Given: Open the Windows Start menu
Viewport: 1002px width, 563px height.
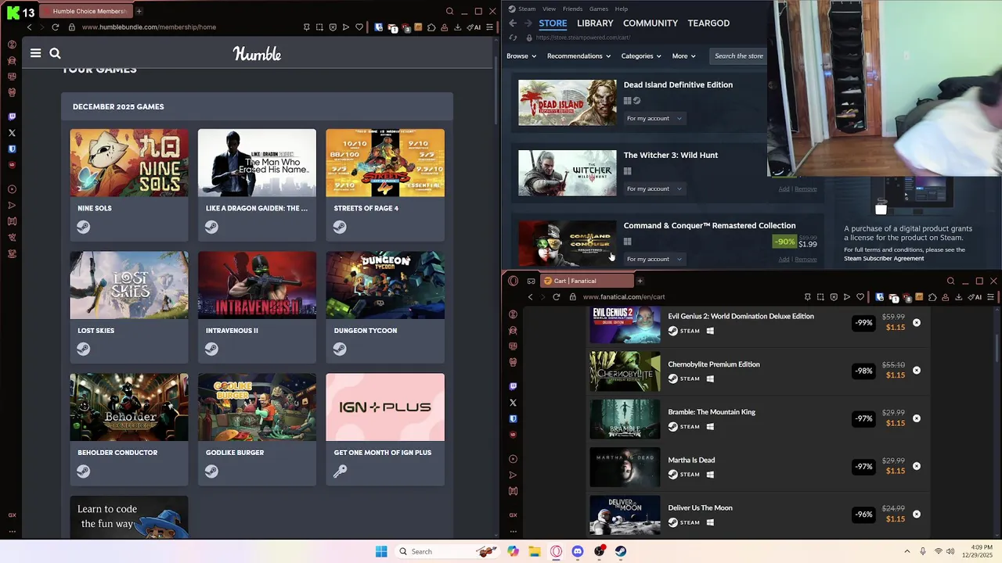Looking at the screenshot, I should (381, 551).
